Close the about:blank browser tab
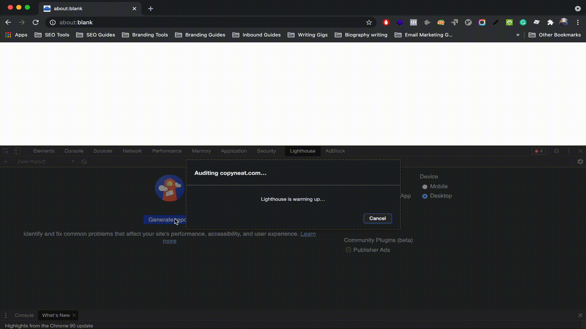The width and height of the screenshot is (586, 329). click(134, 9)
